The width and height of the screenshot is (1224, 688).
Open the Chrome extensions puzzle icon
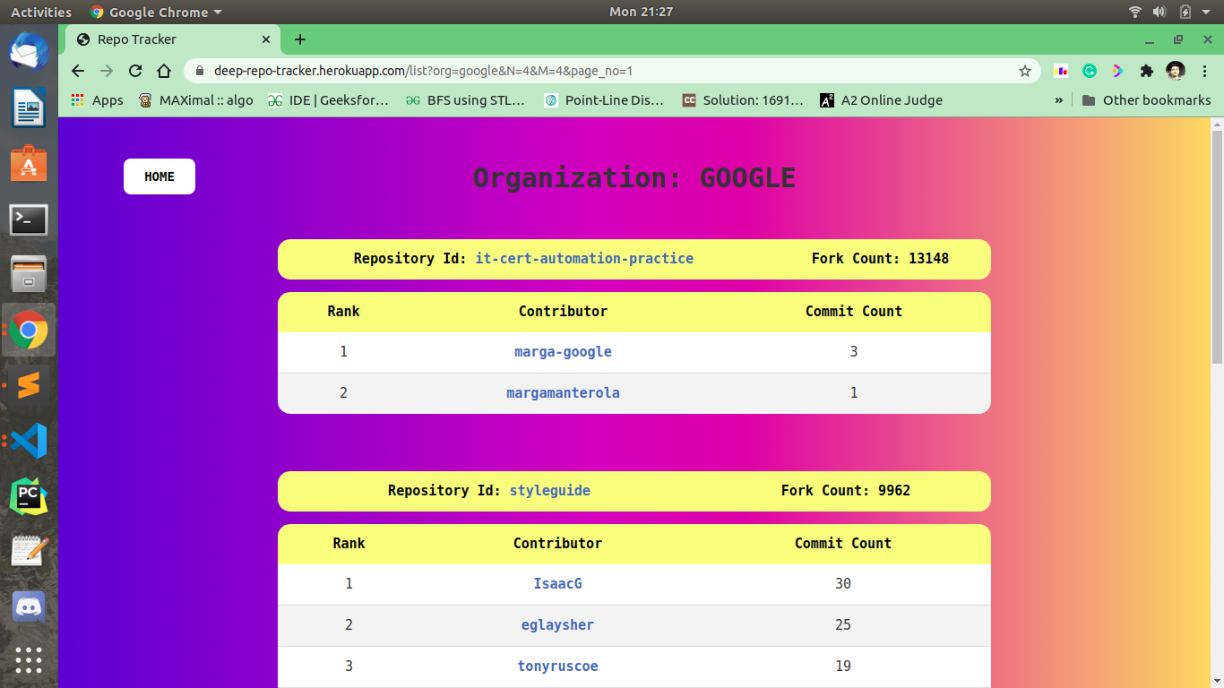pyautogui.click(x=1146, y=71)
